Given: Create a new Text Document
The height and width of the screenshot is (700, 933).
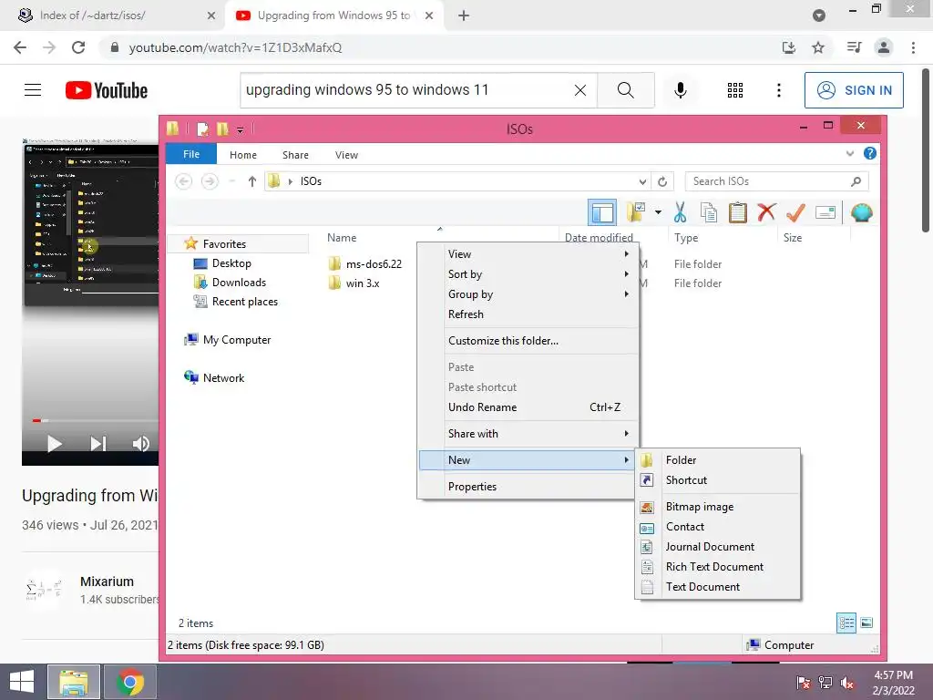Looking at the screenshot, I should 718,587.
